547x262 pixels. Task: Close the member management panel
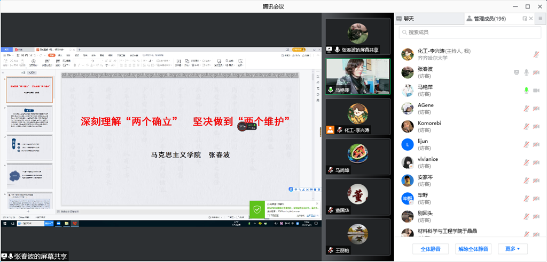[532, 19]
